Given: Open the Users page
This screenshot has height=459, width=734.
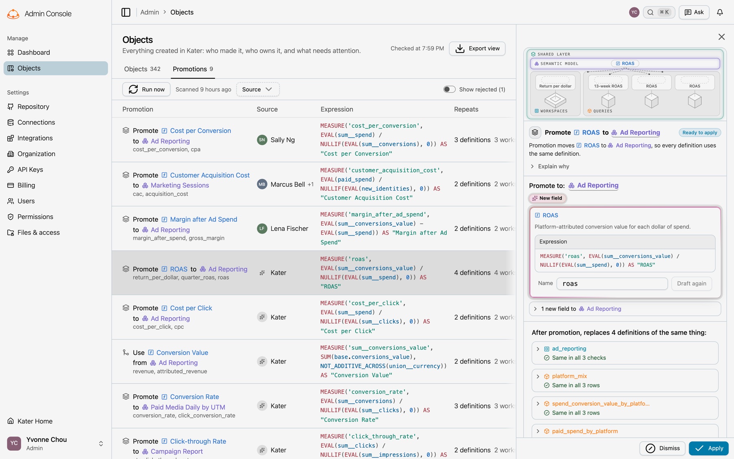Looking at the screenshot, I should 56,201.
